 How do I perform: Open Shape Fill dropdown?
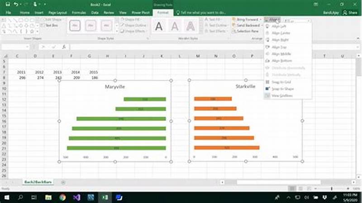[131, 19]
